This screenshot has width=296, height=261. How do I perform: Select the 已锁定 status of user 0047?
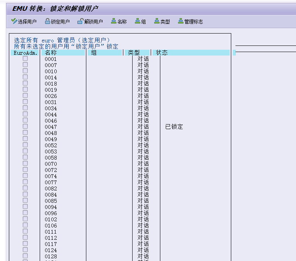[174, 127]
